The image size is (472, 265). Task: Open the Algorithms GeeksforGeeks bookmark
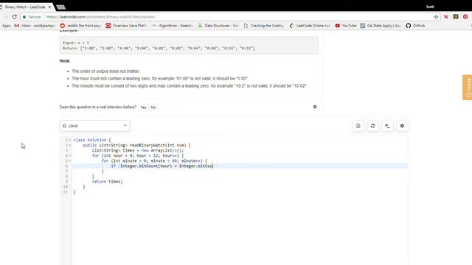click(x=172, y=26)
